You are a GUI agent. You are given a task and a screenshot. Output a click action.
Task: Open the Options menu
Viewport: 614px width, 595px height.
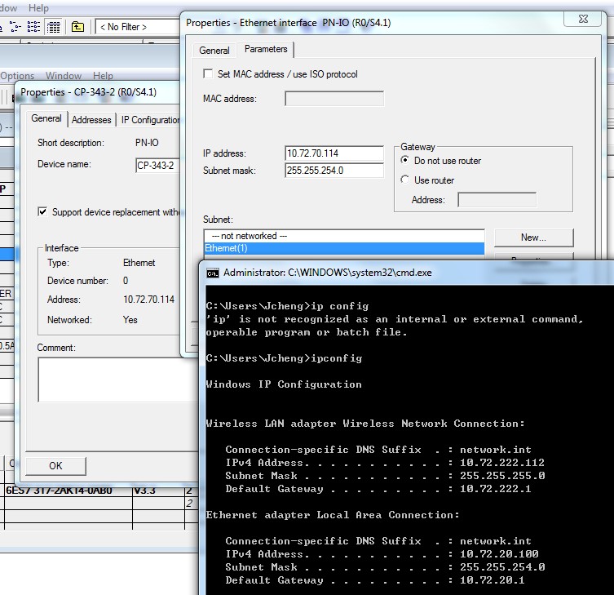point(17,76)
